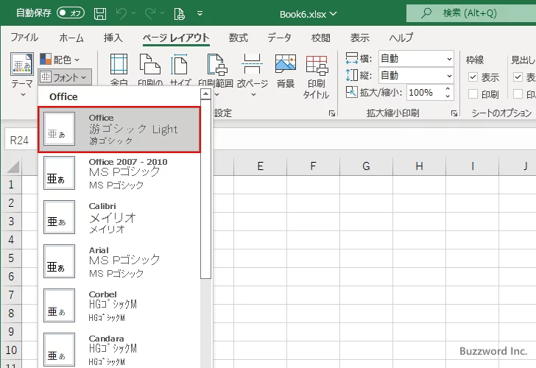Open the 配色 color scheme dropdown
Viewport: 536px width, 368px height.
(x=60, y=60)
